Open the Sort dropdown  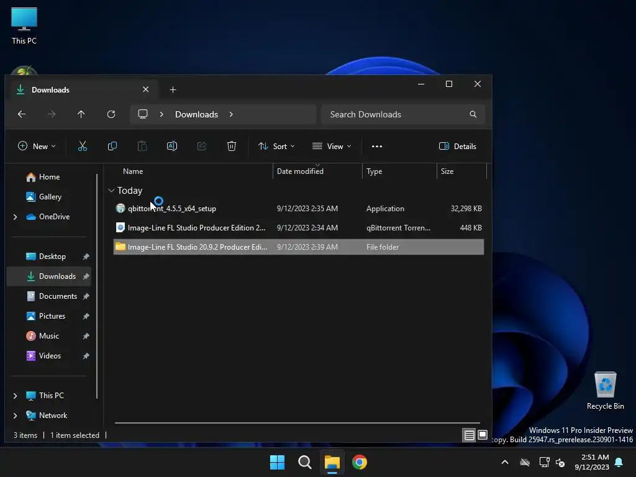tap(276, 146)
